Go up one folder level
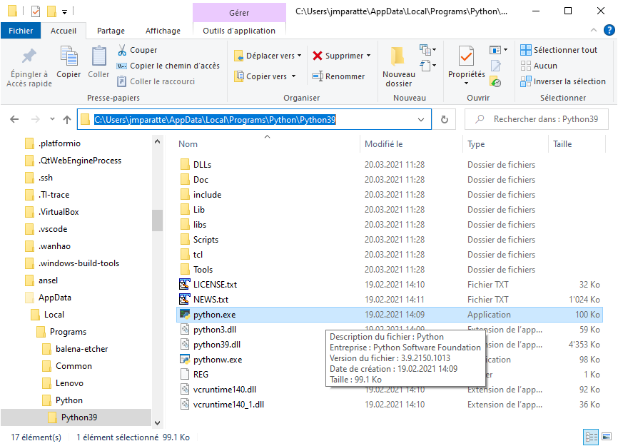This screenshot has height=446, width=618. pos(67,120)
